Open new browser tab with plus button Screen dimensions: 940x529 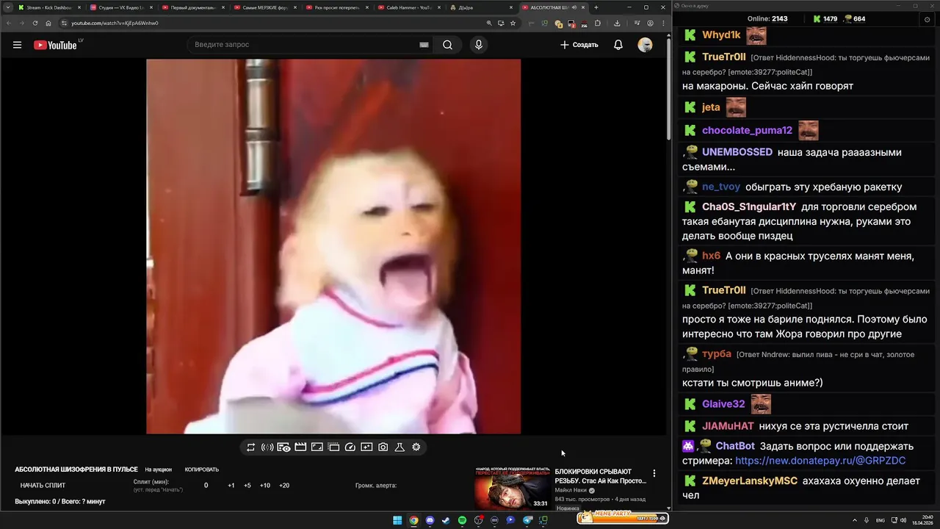click(596, 7)
